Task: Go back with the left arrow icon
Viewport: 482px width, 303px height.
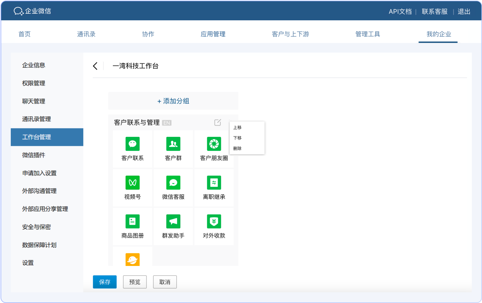Action: tap(95, 66)
